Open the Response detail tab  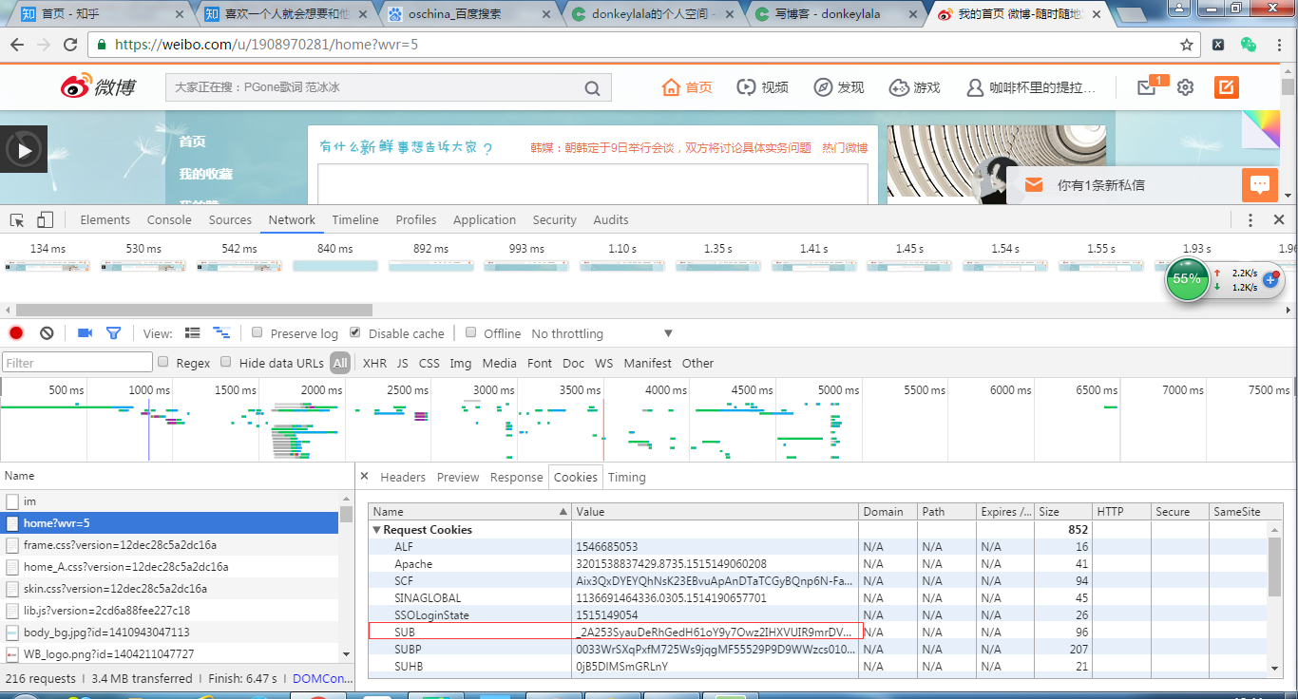[517, 477]
